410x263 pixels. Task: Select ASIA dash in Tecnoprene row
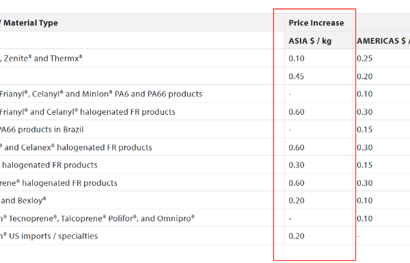tap(290, 219)
